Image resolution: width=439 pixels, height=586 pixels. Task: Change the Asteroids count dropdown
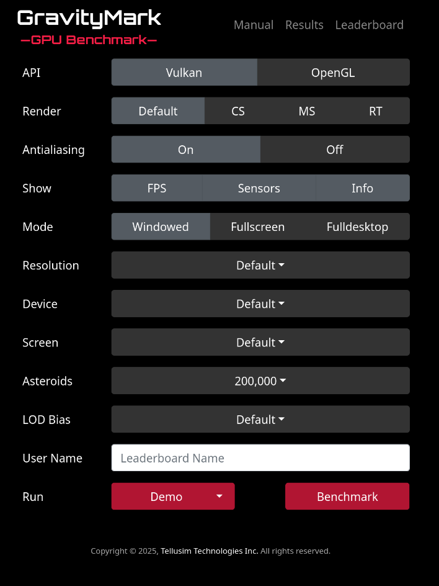coord(260,381)
